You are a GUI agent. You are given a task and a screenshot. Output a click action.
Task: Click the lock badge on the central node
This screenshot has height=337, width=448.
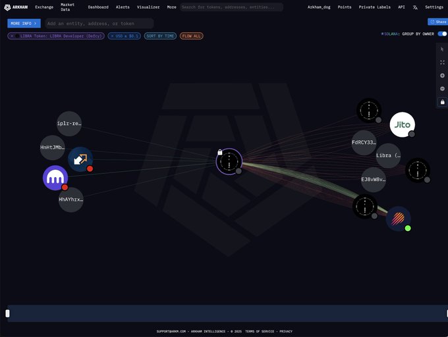pos(219,152)
